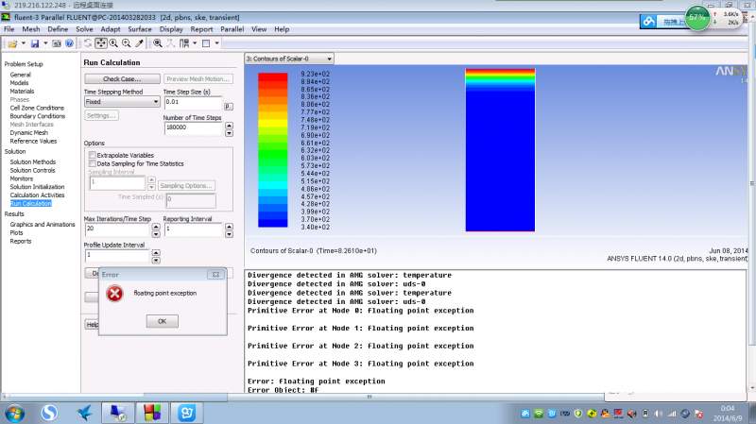Open the File menu
Viewport: 756px width, 424px height.
9,29
